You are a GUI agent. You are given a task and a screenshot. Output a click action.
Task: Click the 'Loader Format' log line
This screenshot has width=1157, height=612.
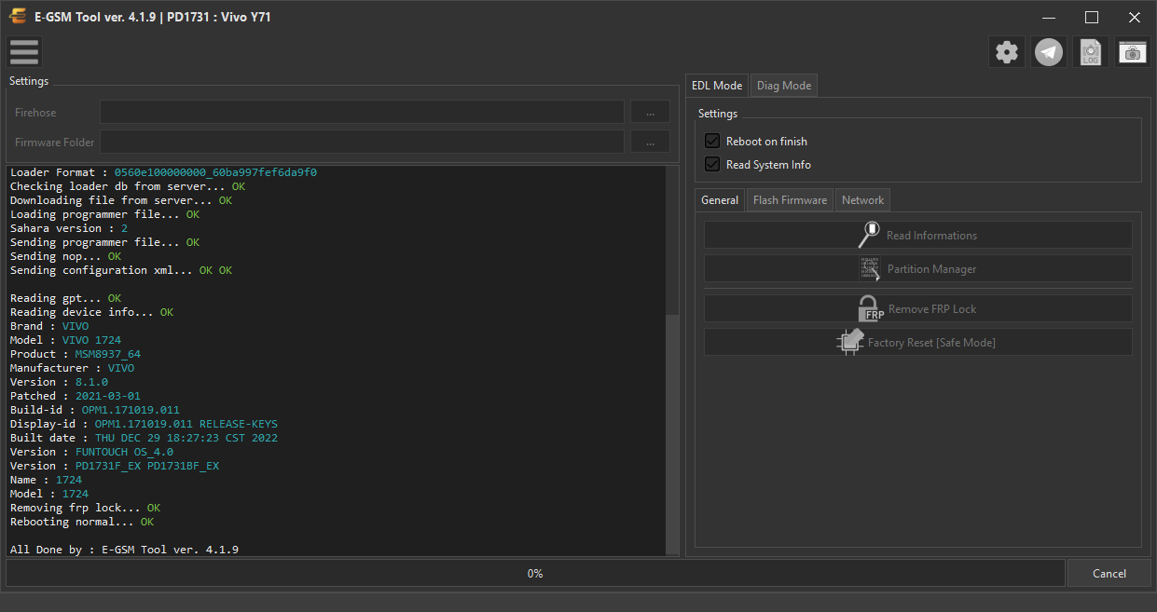click(x=163, y=172)
